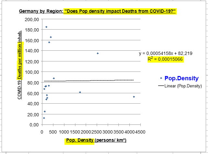Click the data point near 88 deaths at density 500
Image resolution: width=208 pixels, height=154 pixels.
pos(54,78)
